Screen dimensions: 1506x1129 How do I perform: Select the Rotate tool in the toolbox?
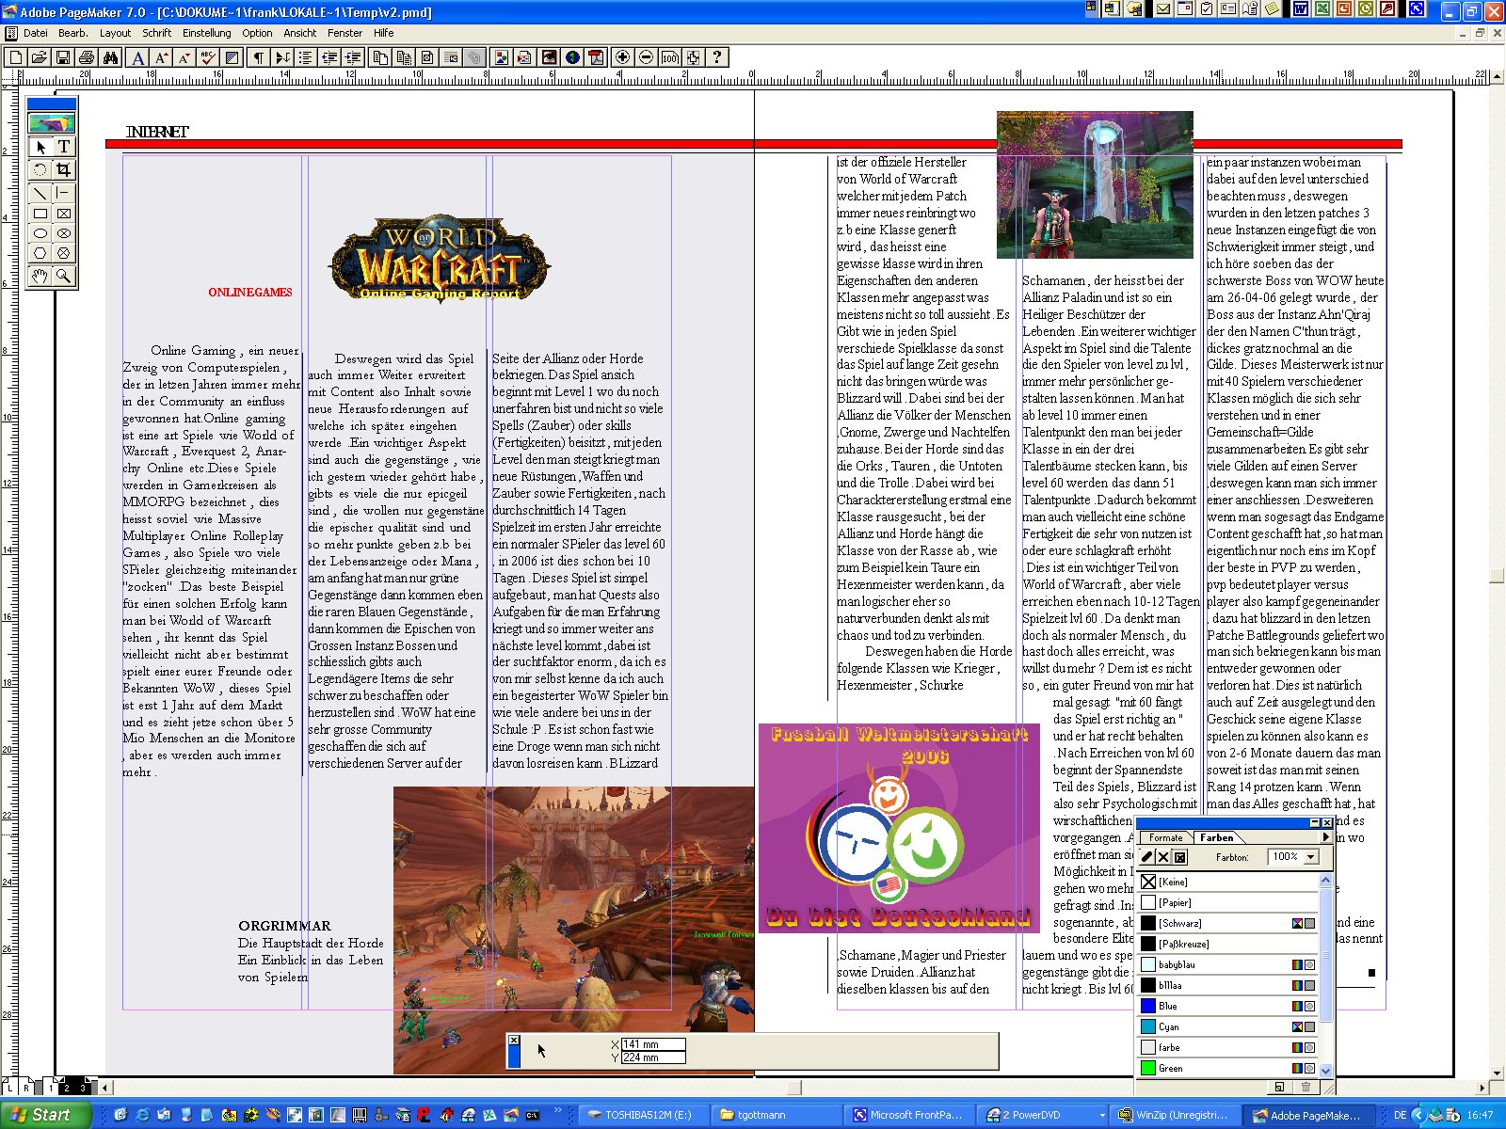point(40,170)
